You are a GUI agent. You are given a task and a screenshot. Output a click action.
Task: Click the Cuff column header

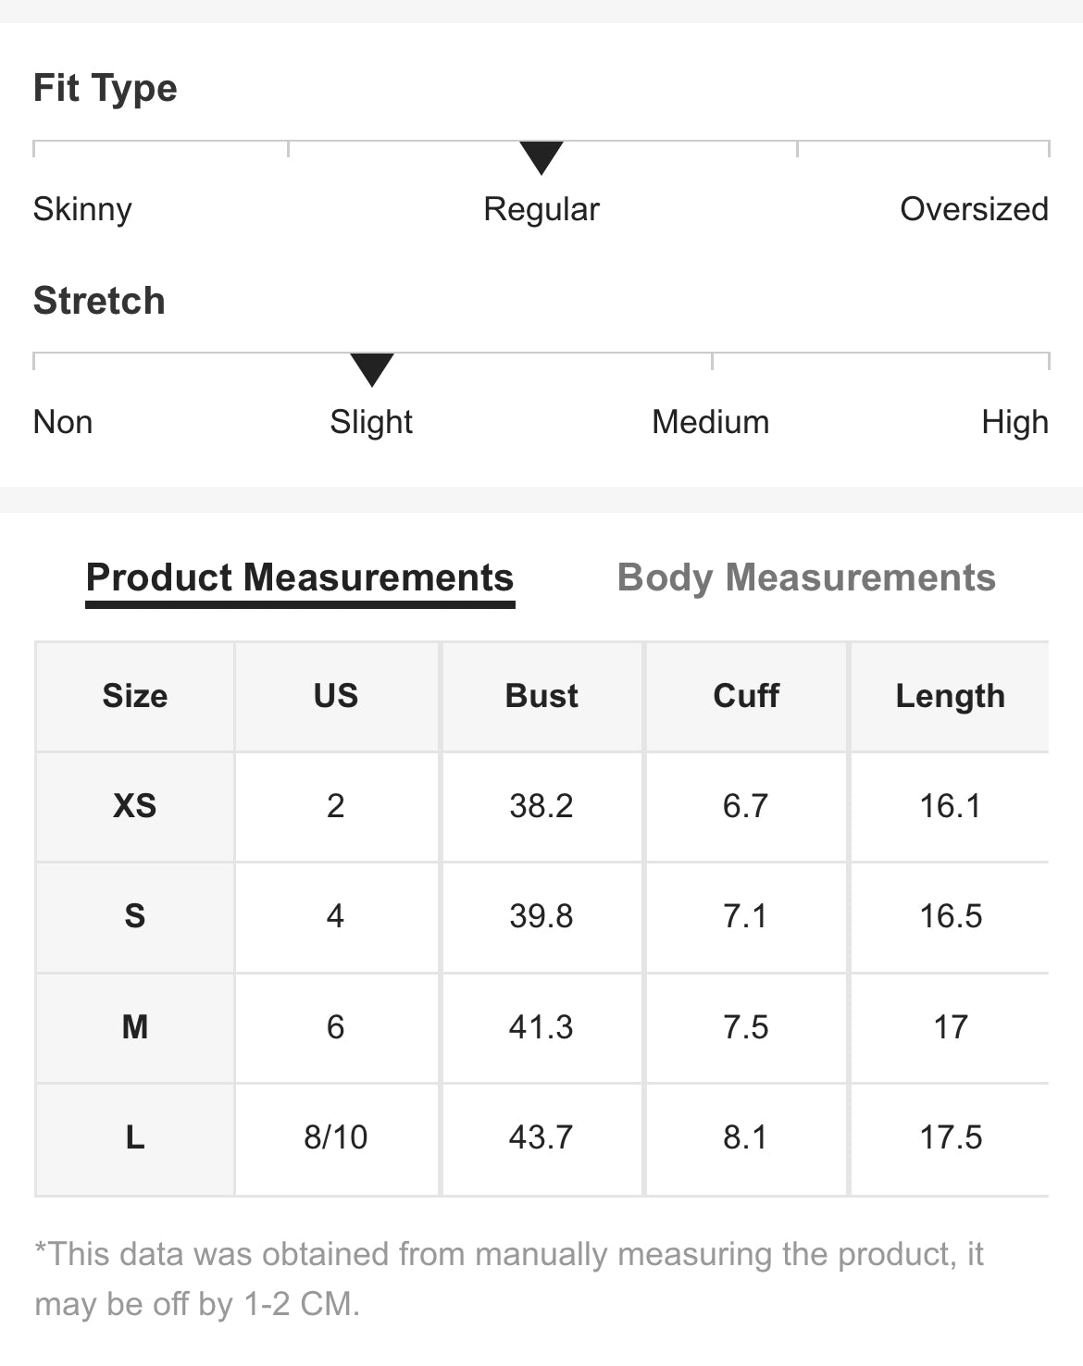746,696
